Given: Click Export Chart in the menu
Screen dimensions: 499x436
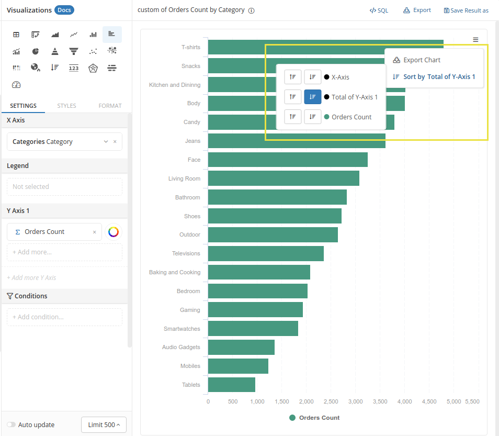Looking at the screenshot, I should pyautogui.click(x=422, y=60).
